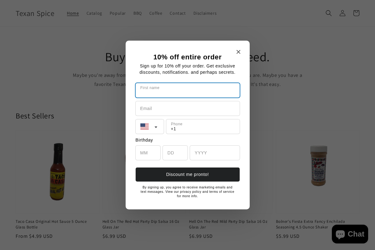Dismiss the discount popup with the X
The width and height of the screenshot is (375, 250).
(x=238, y=52)
